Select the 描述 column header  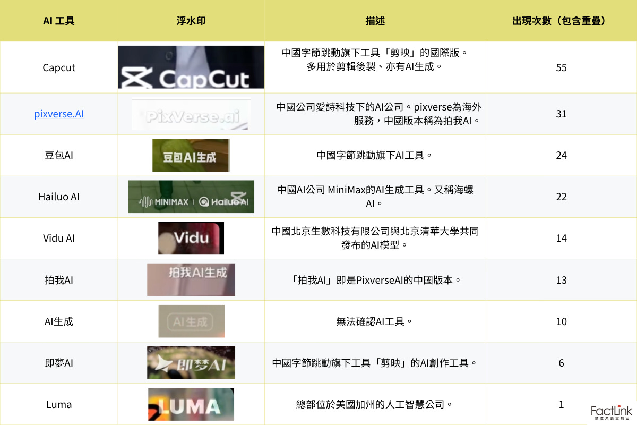click(375, 21)
